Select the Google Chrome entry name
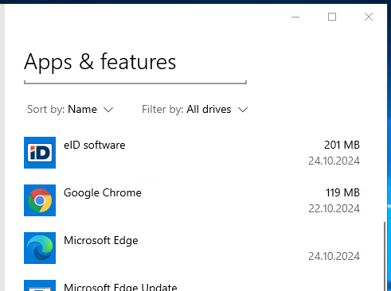 tap(103, 193)
